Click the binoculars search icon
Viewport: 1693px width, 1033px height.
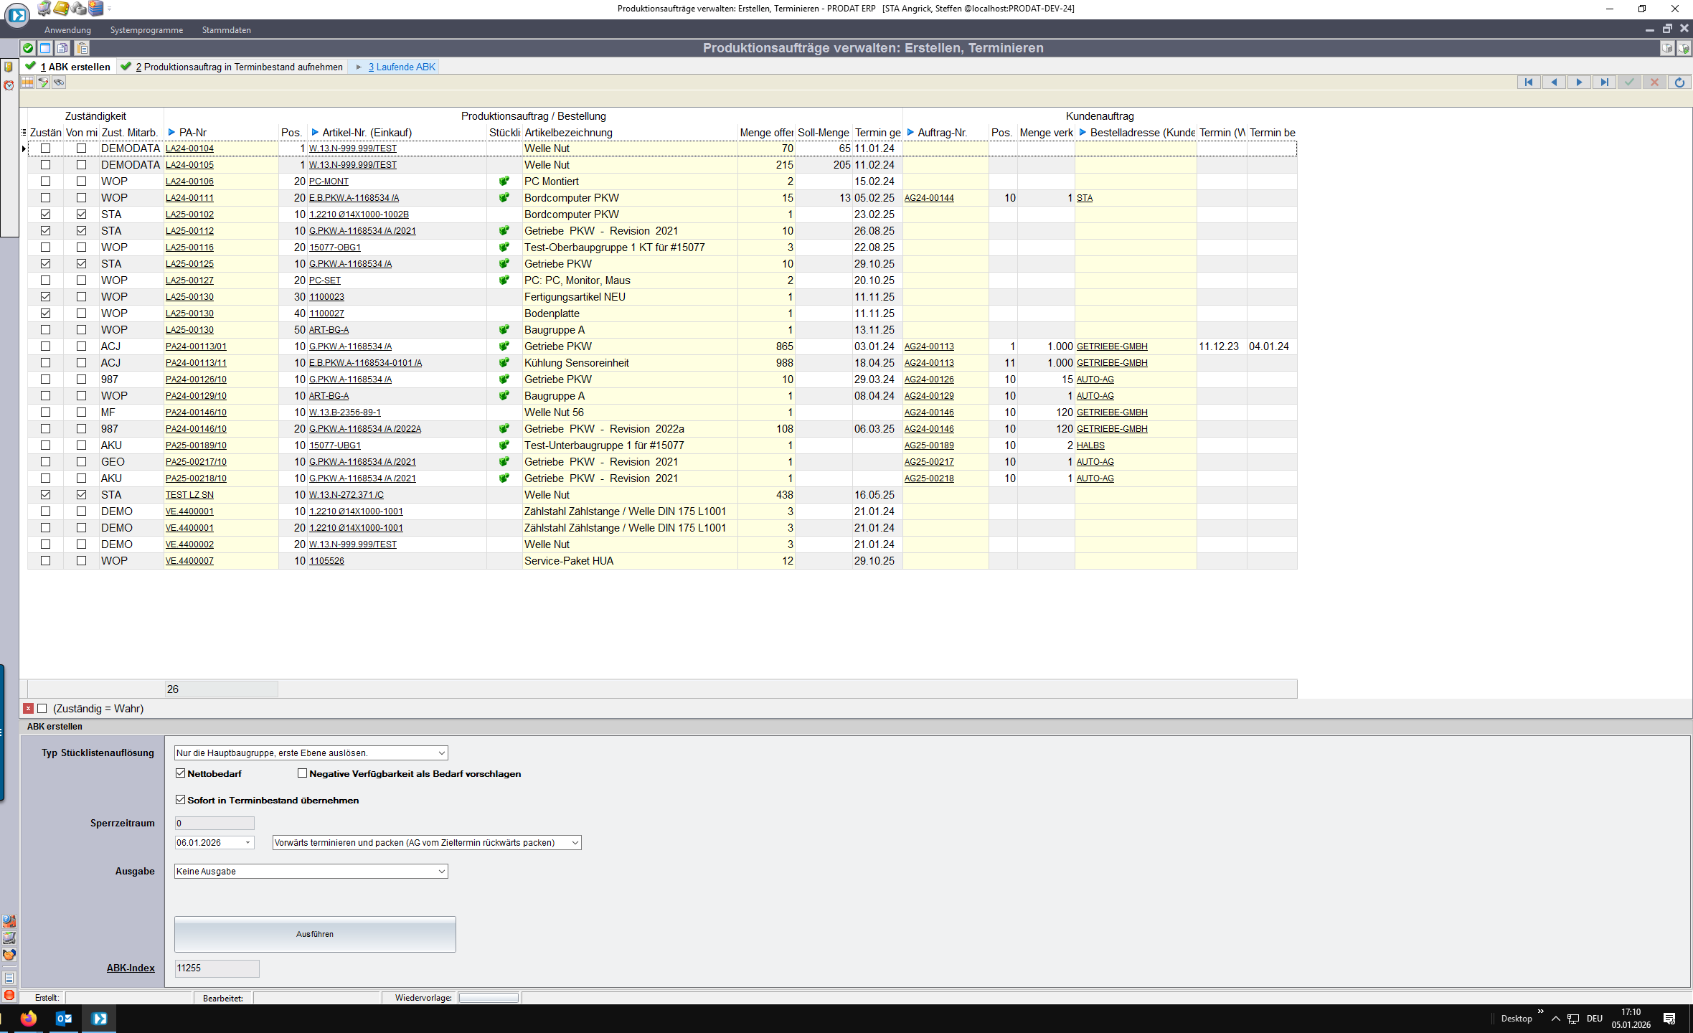click(59, 82)
